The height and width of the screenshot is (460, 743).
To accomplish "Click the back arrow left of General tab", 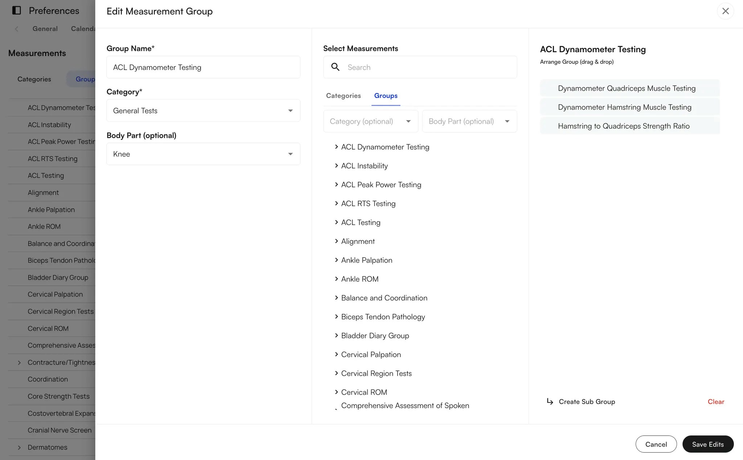I will click(17, 29).
